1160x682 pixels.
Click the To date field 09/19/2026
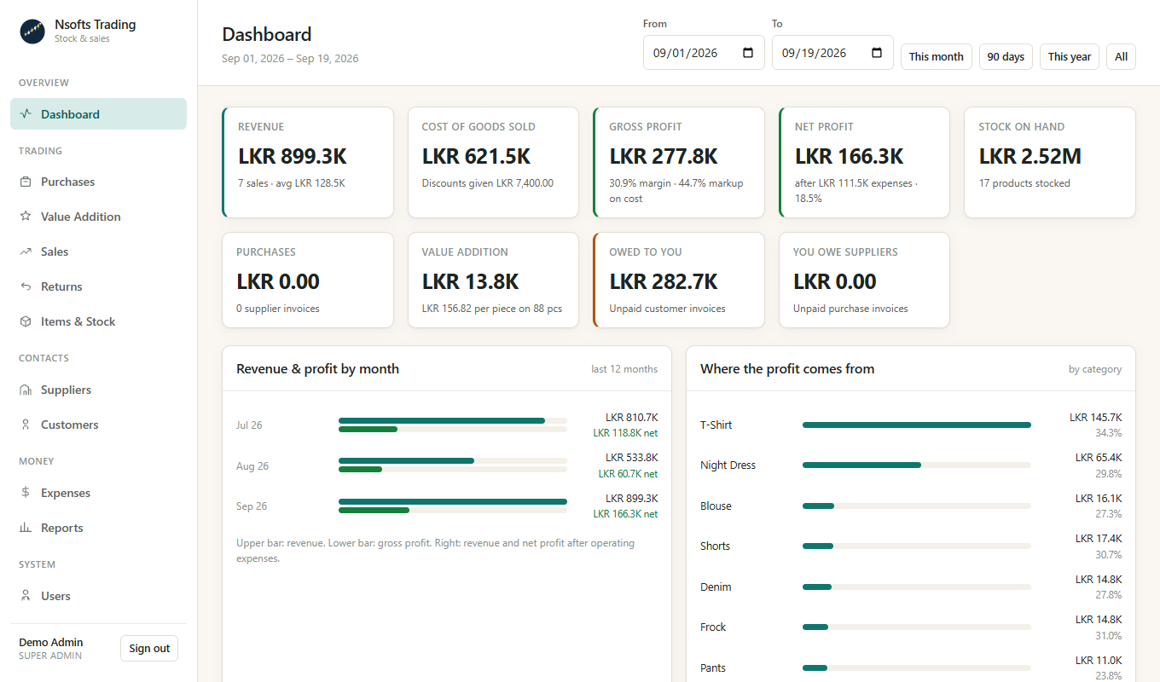[x=832, y=53]
